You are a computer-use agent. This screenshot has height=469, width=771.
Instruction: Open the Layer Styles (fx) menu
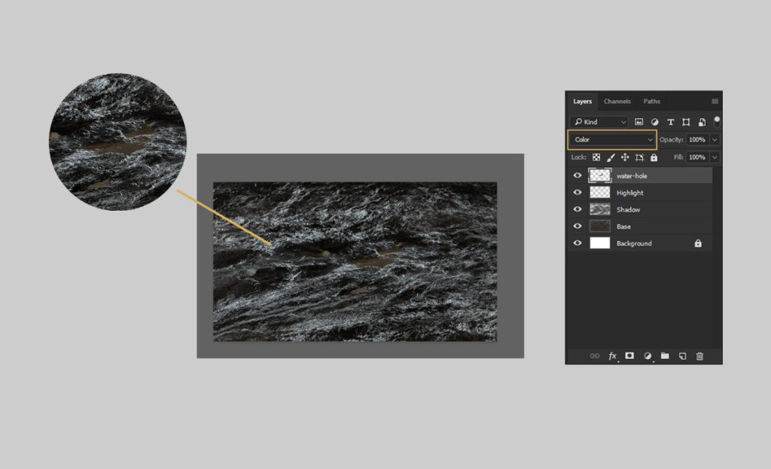(x=612, y=355)
